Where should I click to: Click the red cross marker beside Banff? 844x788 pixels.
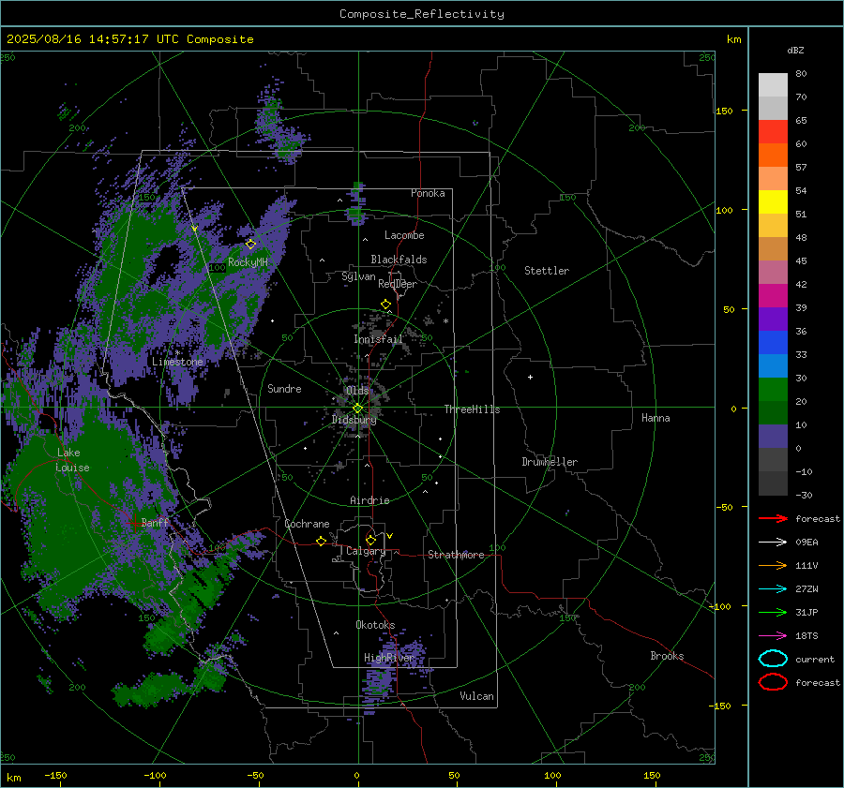pos(134,523)
